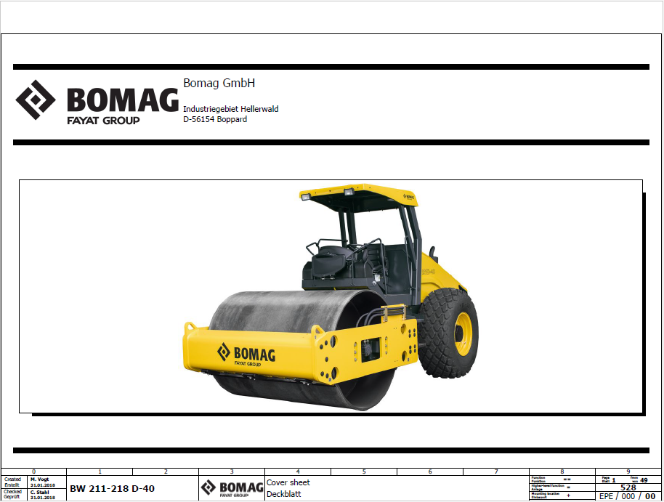Click the text 'D-56154 Boppard'
The width and height of the screenshot is (664, 502).
[215, 119]
